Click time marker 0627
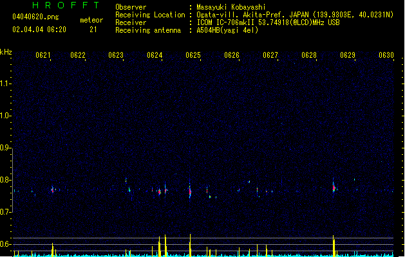 coord(270,55)
